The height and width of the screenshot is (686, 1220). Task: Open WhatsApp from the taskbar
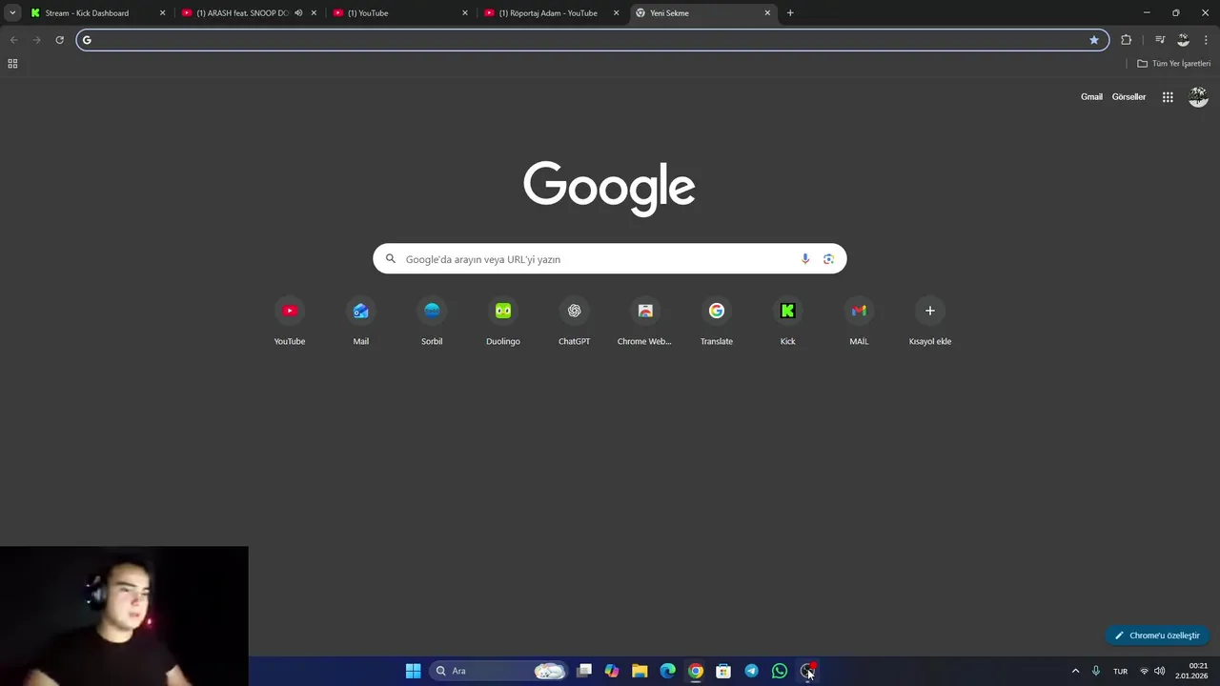click(780, 671)
